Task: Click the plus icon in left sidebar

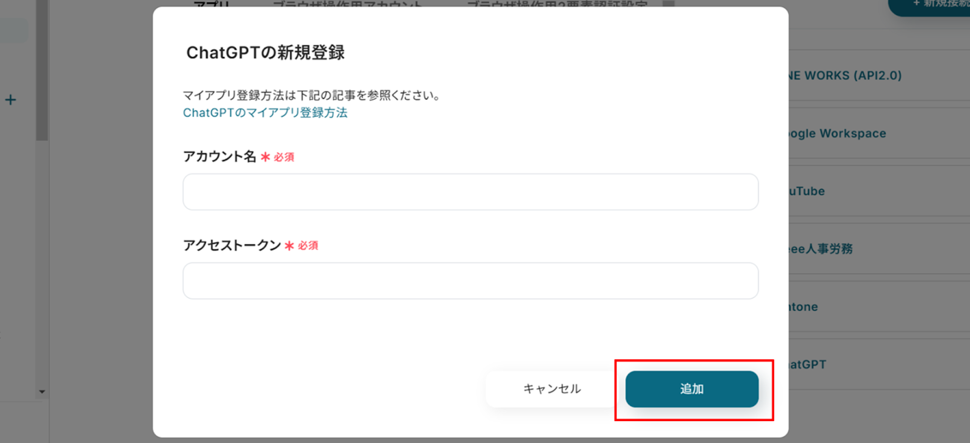Action: pyautogui.click(x=10, y=100)
